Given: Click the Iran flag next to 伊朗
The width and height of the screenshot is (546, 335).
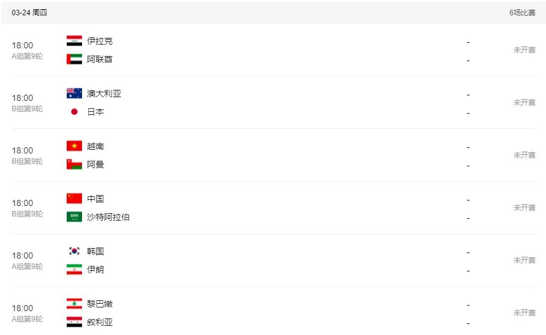Looking at the screenshot, I should click(x=74, y=270).
